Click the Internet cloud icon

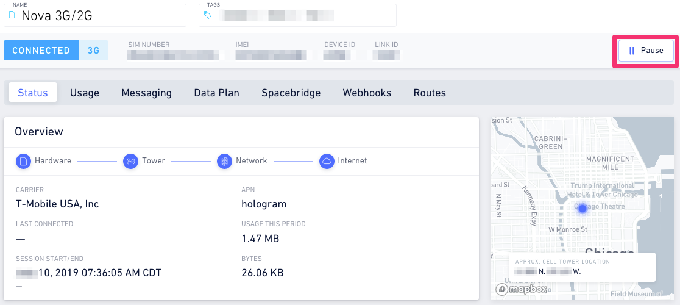coord(327,161)
